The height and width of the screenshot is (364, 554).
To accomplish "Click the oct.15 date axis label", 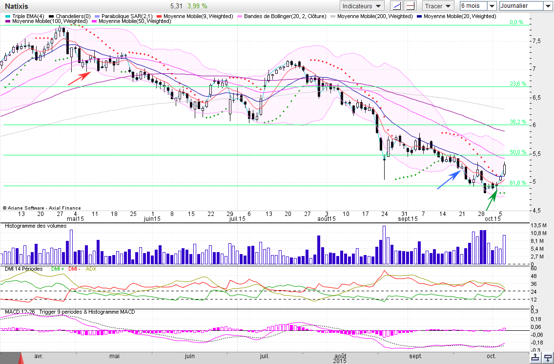I will [x=492, y=218].
